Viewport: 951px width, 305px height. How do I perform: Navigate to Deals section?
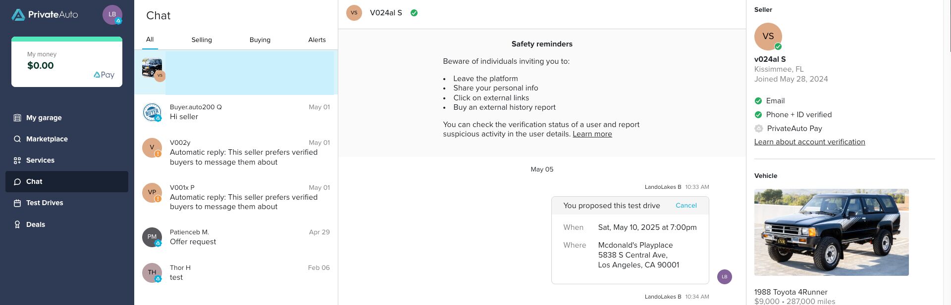point(35,224)
